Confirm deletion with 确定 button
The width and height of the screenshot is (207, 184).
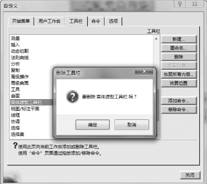93,125
